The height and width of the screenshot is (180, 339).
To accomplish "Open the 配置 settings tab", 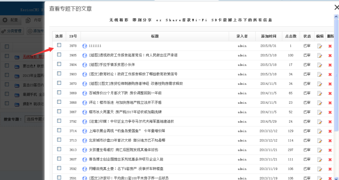I will (10, 20).
